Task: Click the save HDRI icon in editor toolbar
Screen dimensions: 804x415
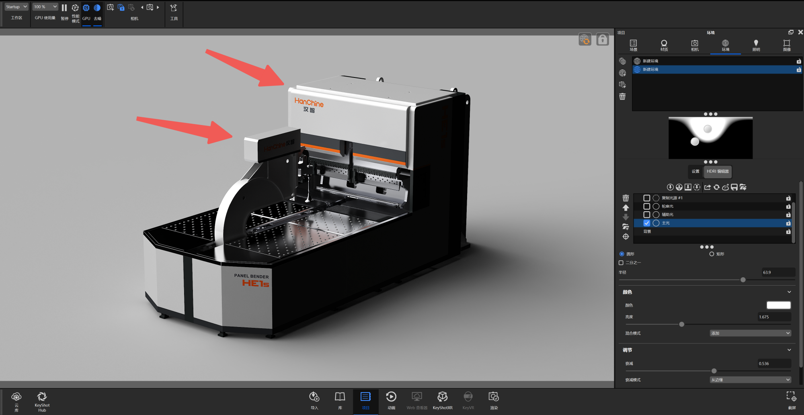Action: coord(734,187)
